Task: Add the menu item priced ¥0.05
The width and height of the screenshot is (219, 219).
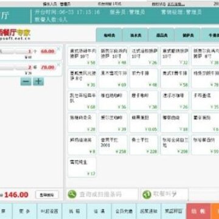Action: tap(144, 123)
